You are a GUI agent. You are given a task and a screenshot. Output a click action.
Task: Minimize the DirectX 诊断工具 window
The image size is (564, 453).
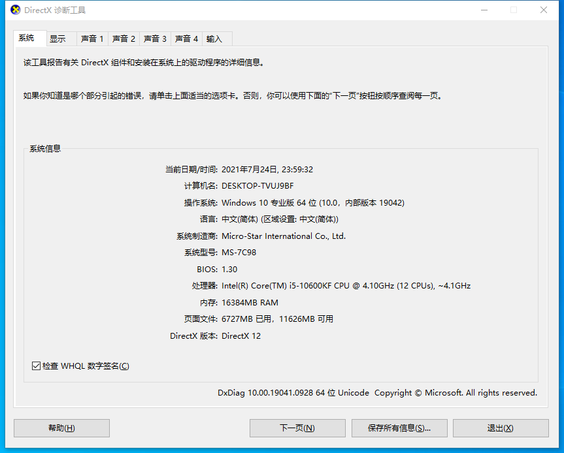coord(484,10)
